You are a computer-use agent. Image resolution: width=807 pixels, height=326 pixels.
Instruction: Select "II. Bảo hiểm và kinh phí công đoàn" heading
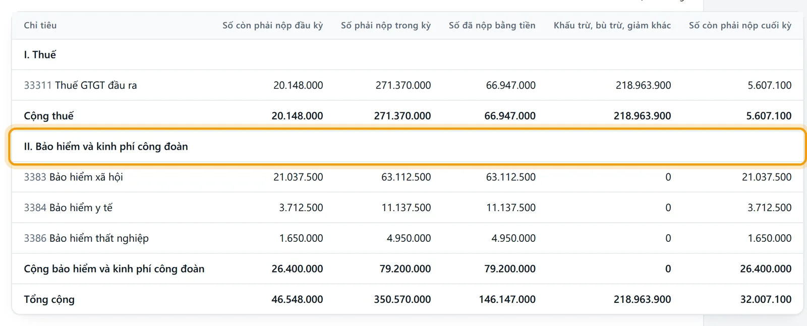106,147
